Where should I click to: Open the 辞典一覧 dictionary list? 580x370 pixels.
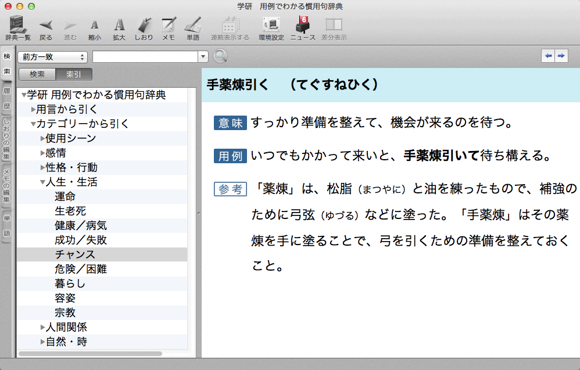point(18,28)
